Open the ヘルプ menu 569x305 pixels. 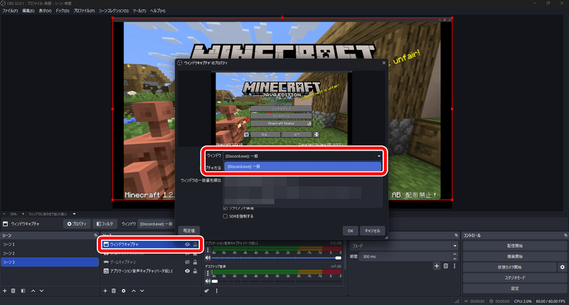click(157, 11)
